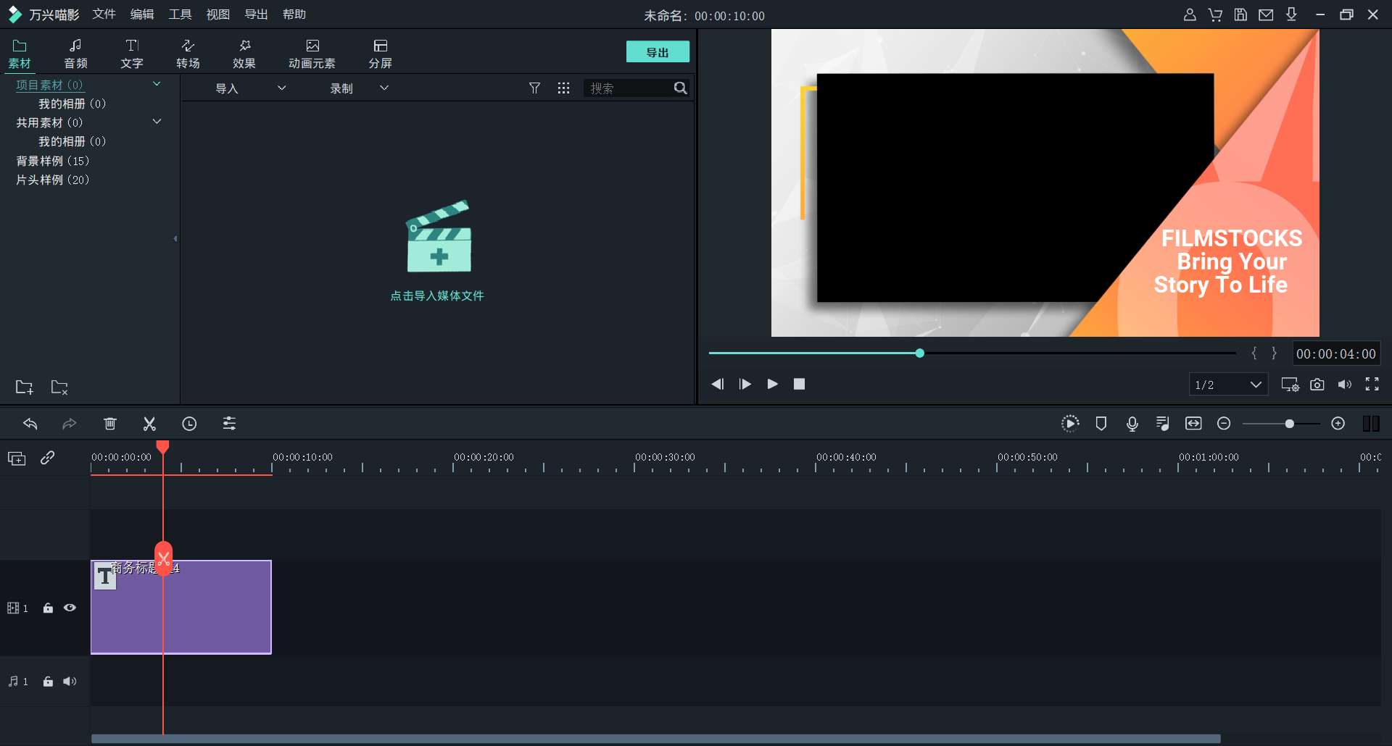Open the voiceover microphone recorder
1392x746 pixels.
[1132, 424]
